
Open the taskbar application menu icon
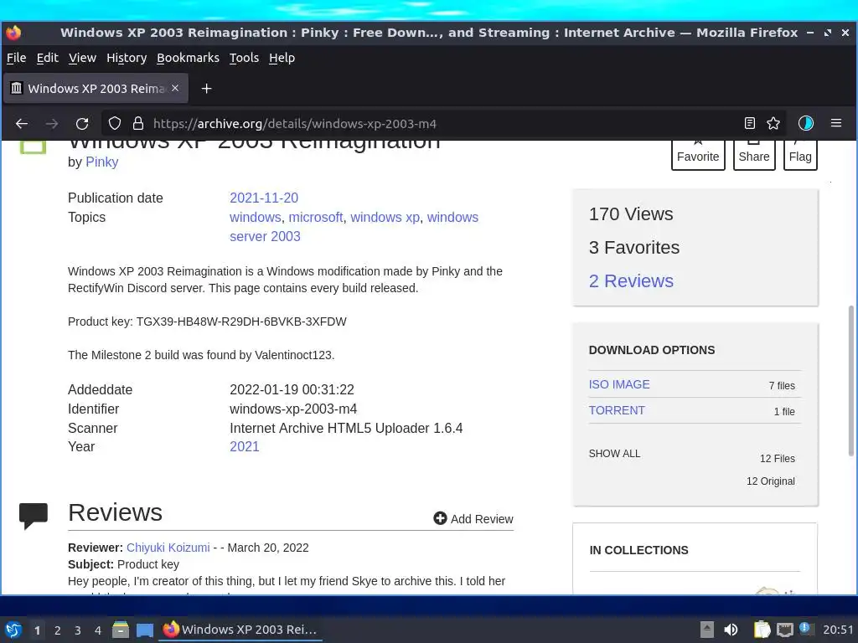tap(13, 630)
